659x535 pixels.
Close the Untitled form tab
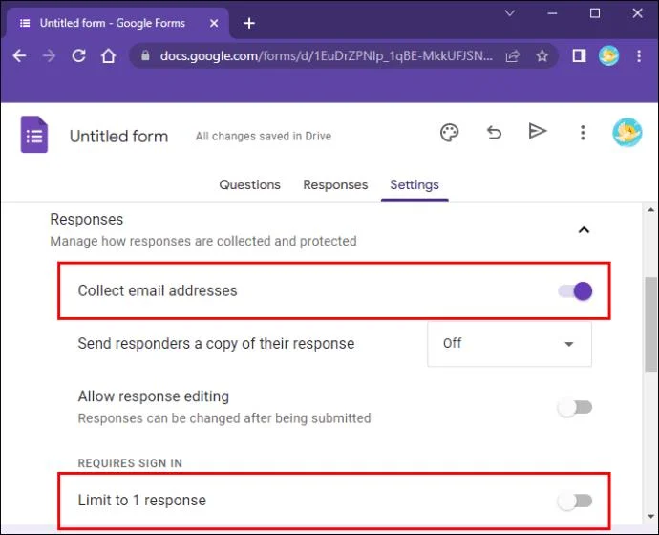coord(214,23)
